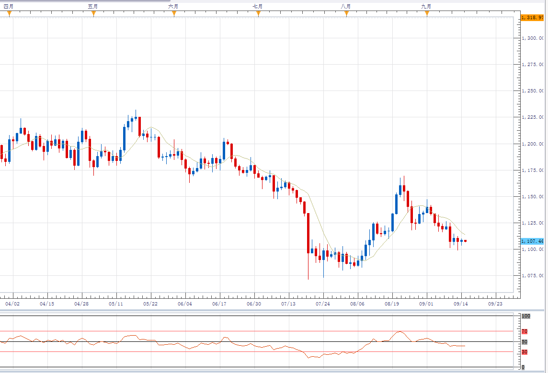Click the 07/13 date axis label
This screenshot has height=373, width=548.
pyautogui.click(x=288, y=304)
